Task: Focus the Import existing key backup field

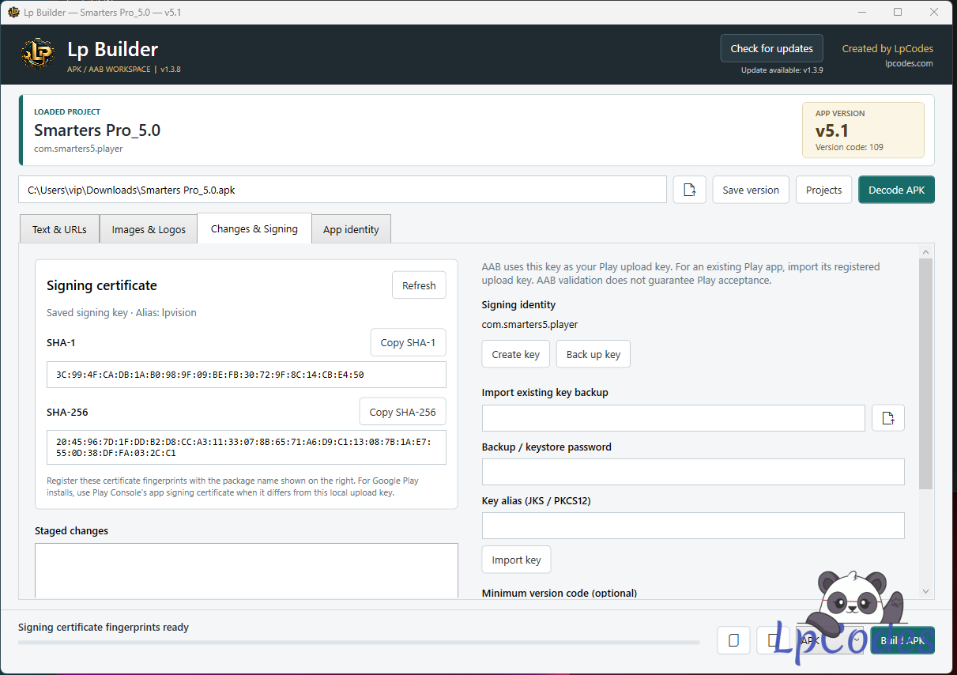Action: pos(673,418)
